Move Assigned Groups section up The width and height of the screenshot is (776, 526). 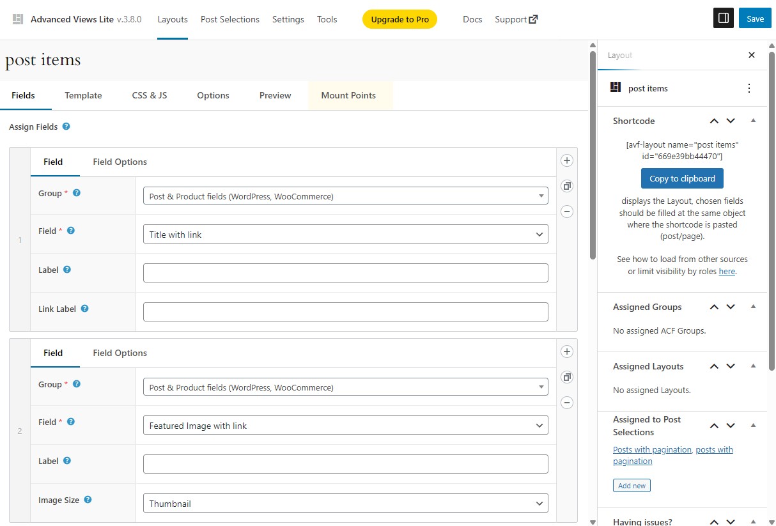[714, 307]
